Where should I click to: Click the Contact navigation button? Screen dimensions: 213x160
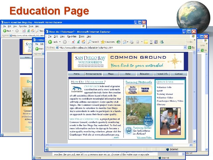179,74
